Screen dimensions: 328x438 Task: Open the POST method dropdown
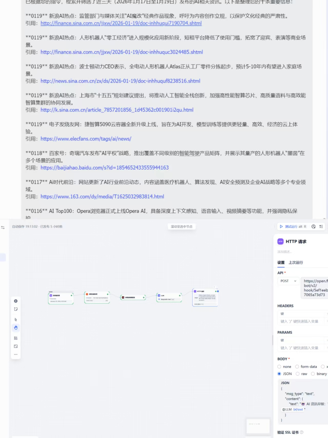pos(288,281)
